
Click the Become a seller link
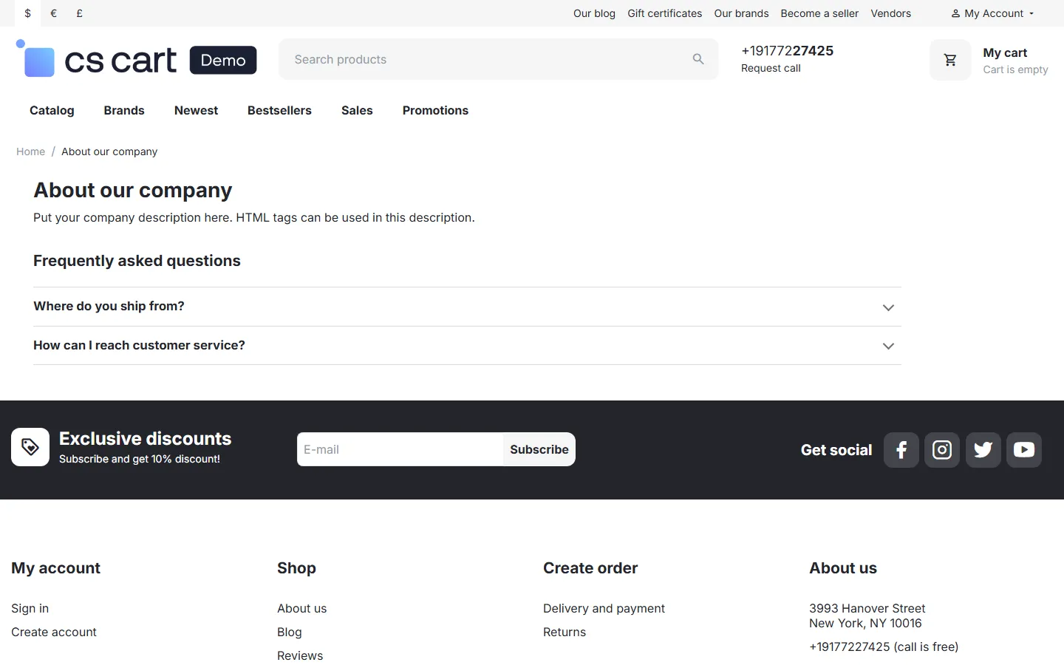pyautogui.click(x=819, y=13)
